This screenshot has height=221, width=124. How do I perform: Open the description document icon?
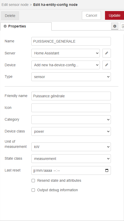pos(122,26)
